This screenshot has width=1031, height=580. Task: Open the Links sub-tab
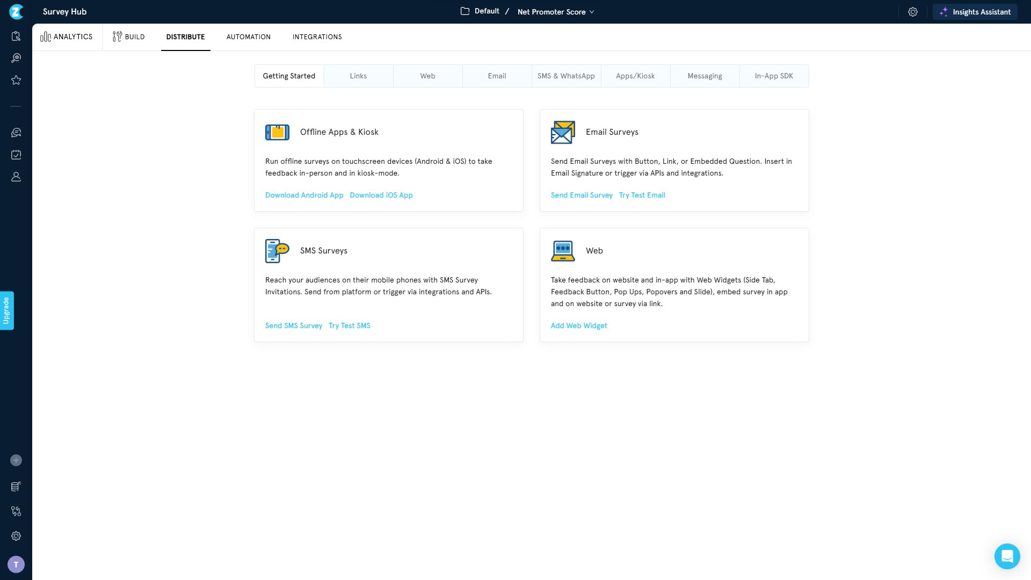358,76
